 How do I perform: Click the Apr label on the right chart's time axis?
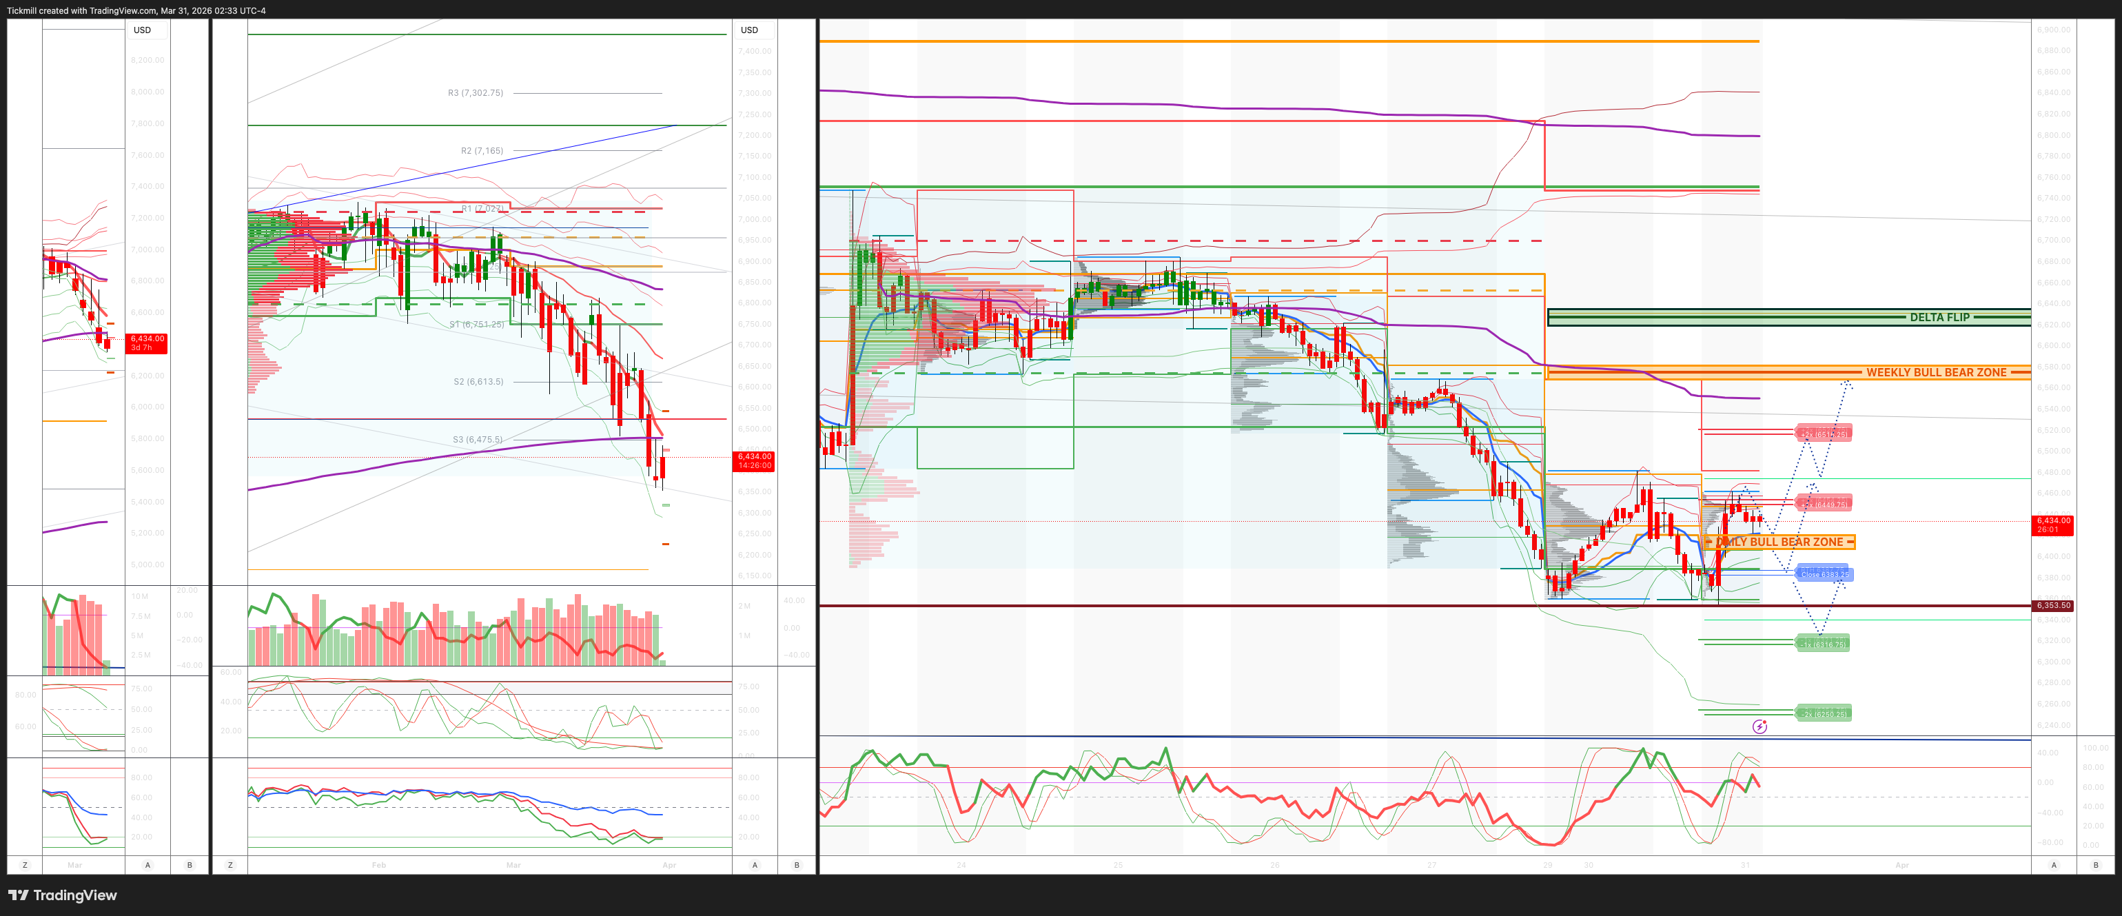pos(1901,865)
